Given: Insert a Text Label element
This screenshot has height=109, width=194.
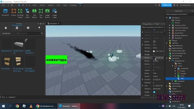Looking at the screenshot, I should click(27, 13).
